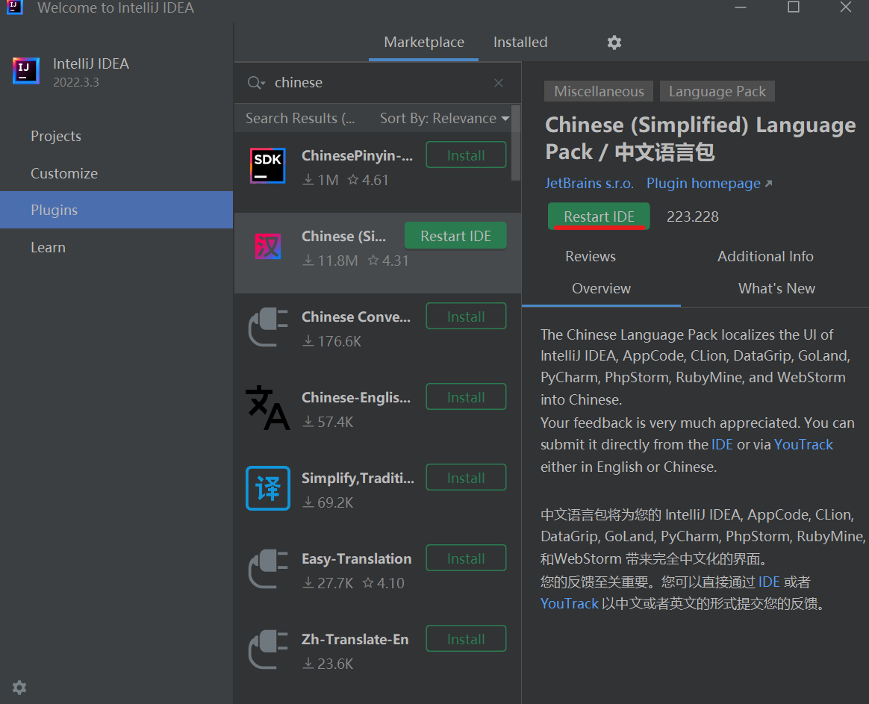This screenshot has width=869, height=704.
Task: Select the Simplify,Traditi... plugin title
Action: 358,479
